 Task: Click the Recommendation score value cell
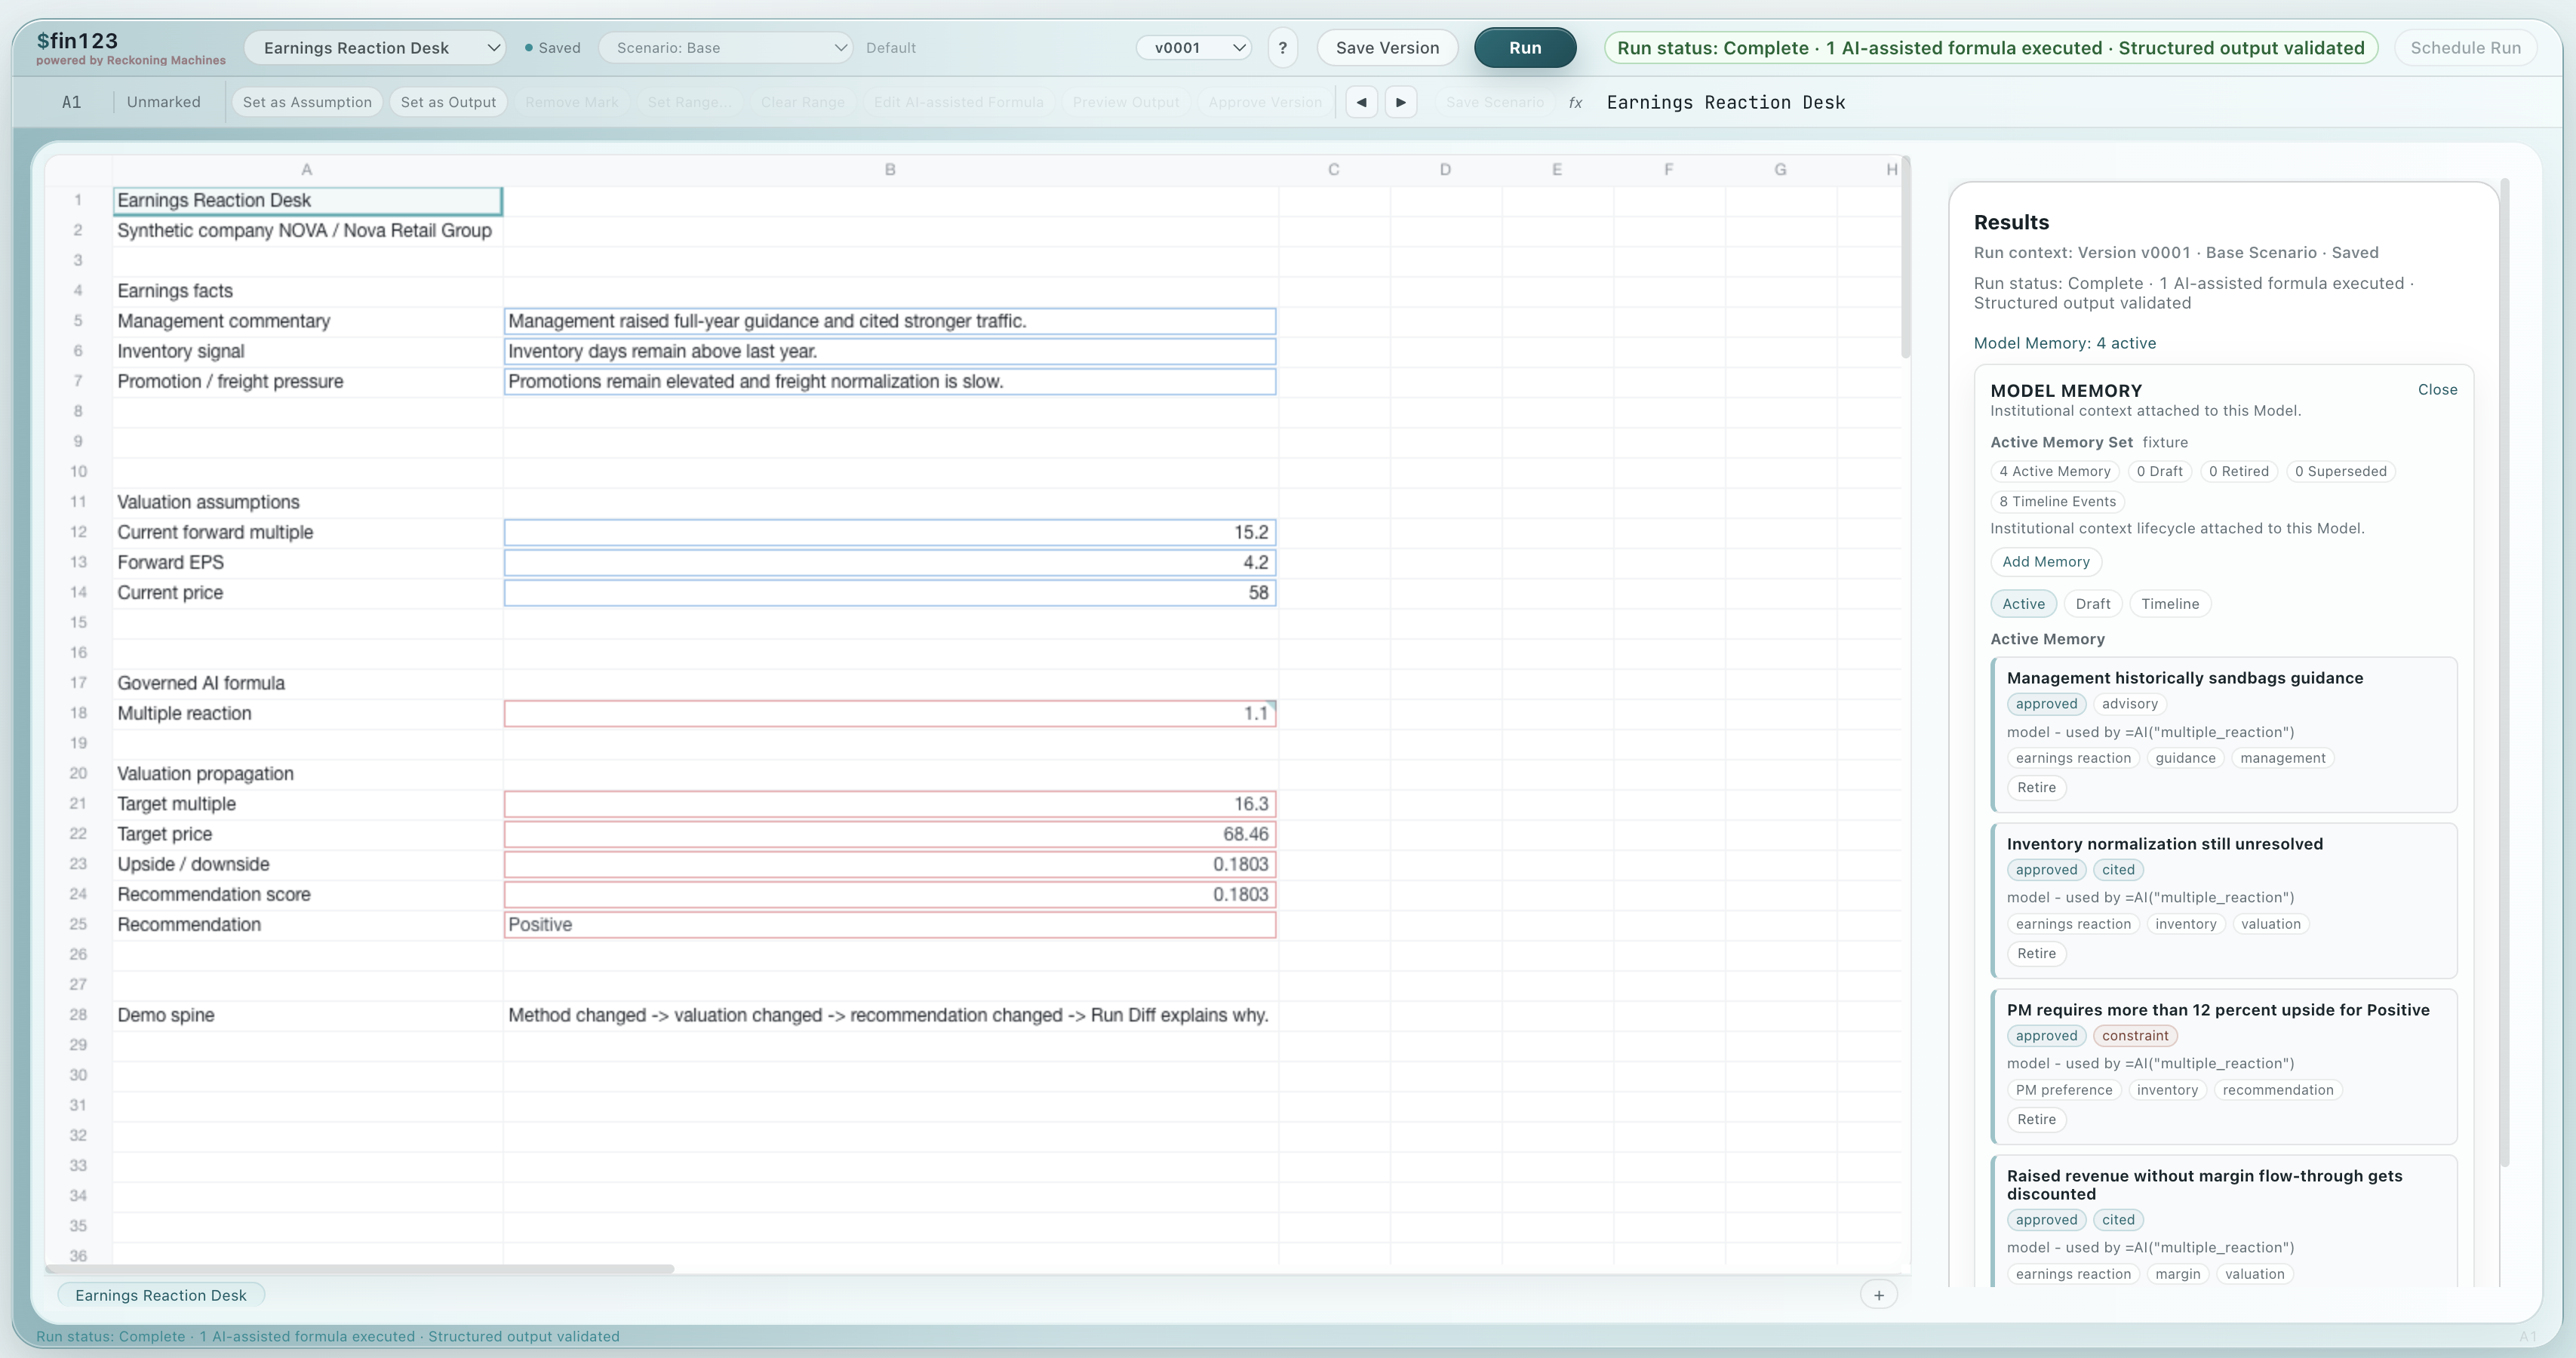click(x=889, y=894)
